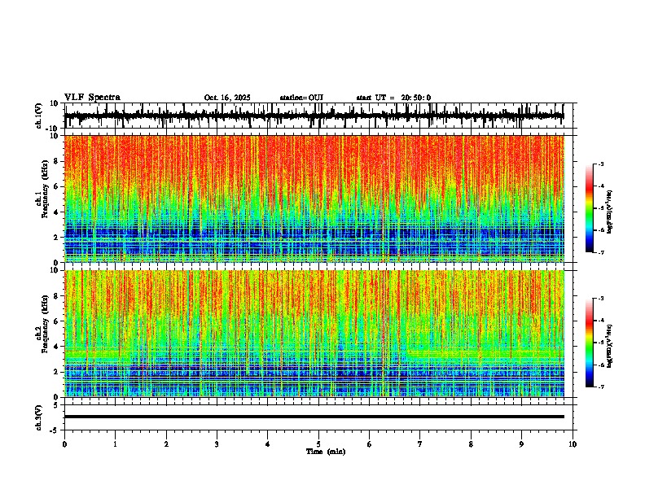Screen dimensions: 645x498
Task: Click the '6' kHz tick on ch.1 axis
Action: click(x=57, y=186)
